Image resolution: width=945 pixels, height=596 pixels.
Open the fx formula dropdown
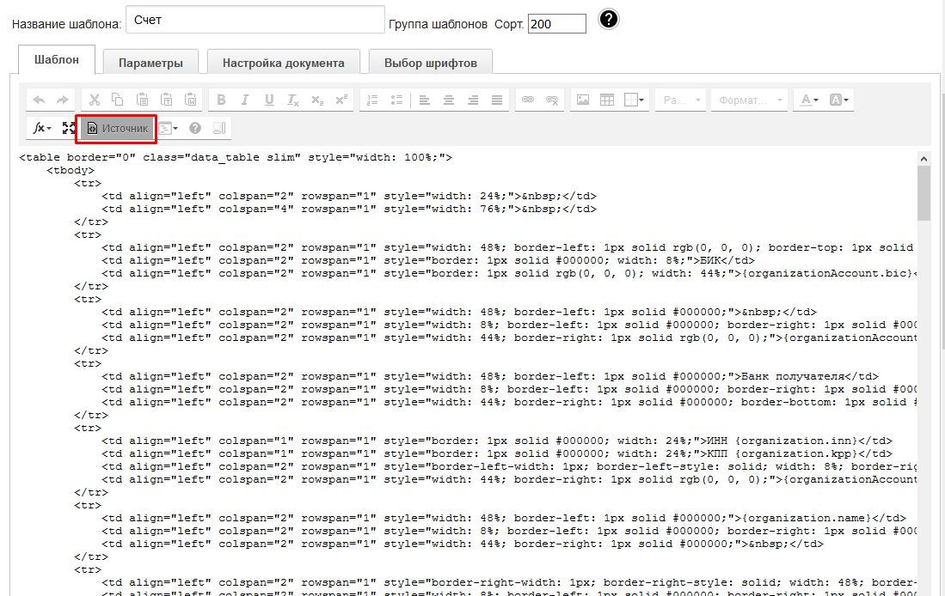point(42,129)
